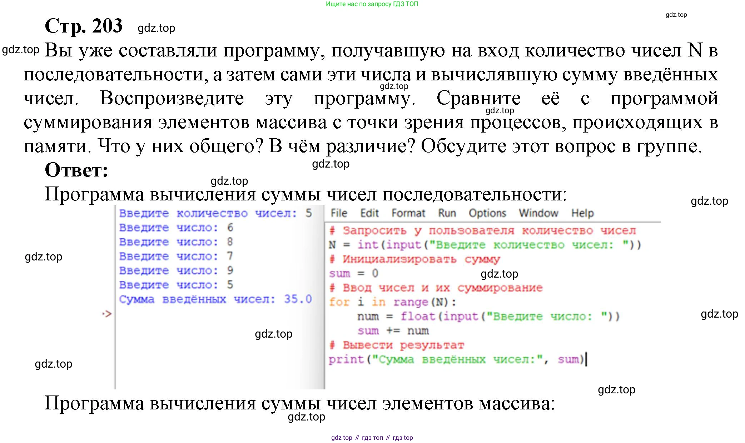Viewport: 745px width, 443px height.
Task: Click the comment 'Ввод чисел и их суммирование'
Action: point(436,288)
